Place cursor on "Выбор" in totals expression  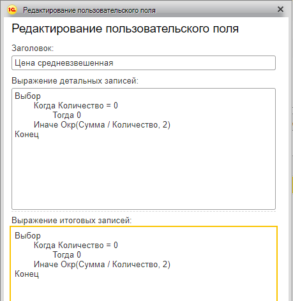click(x=27, y=236)
